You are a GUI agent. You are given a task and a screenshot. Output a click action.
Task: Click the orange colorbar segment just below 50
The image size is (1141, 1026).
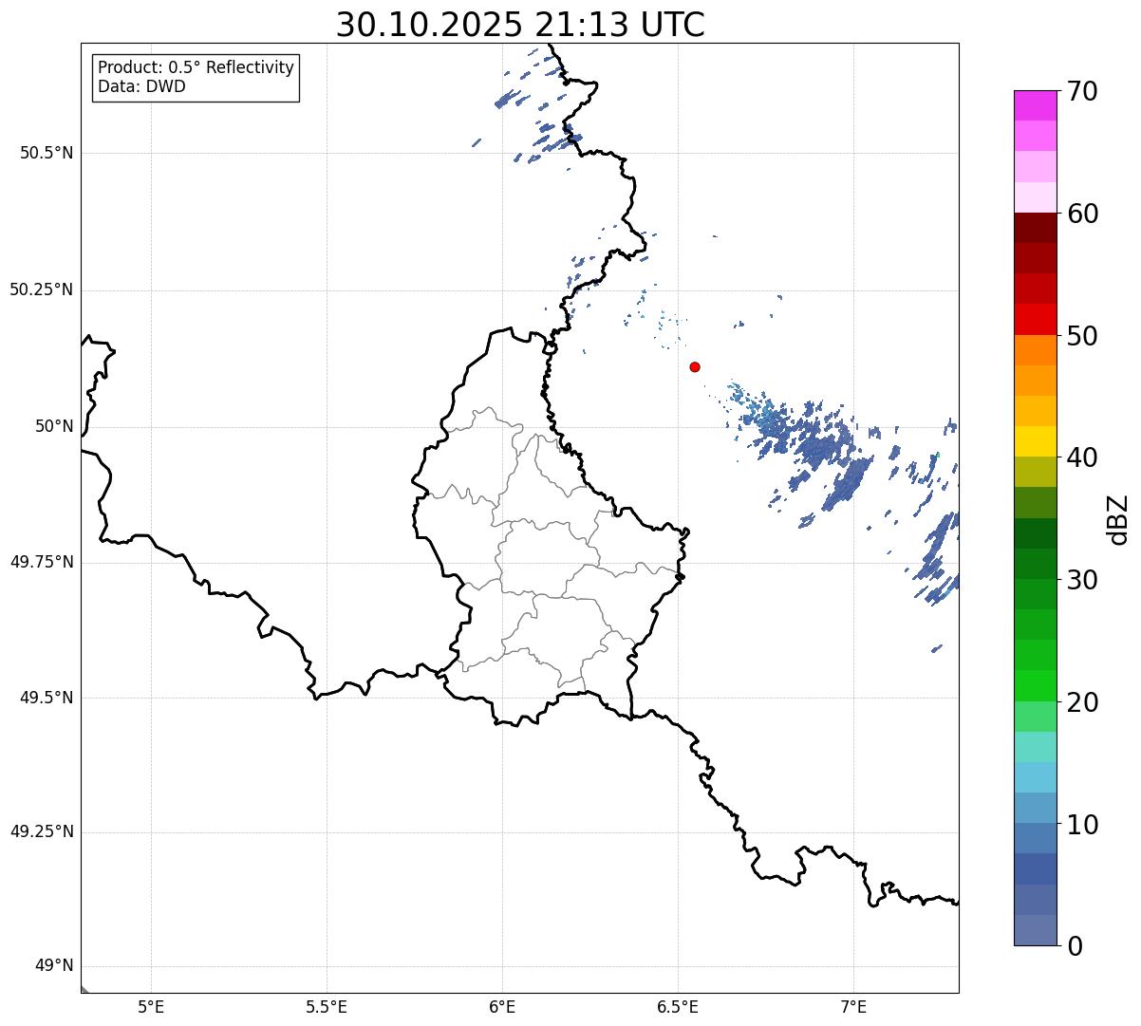(x=1035, y=350)
